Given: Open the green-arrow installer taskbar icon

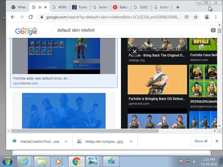Looking at the screenshot, I should click(111, 161).
